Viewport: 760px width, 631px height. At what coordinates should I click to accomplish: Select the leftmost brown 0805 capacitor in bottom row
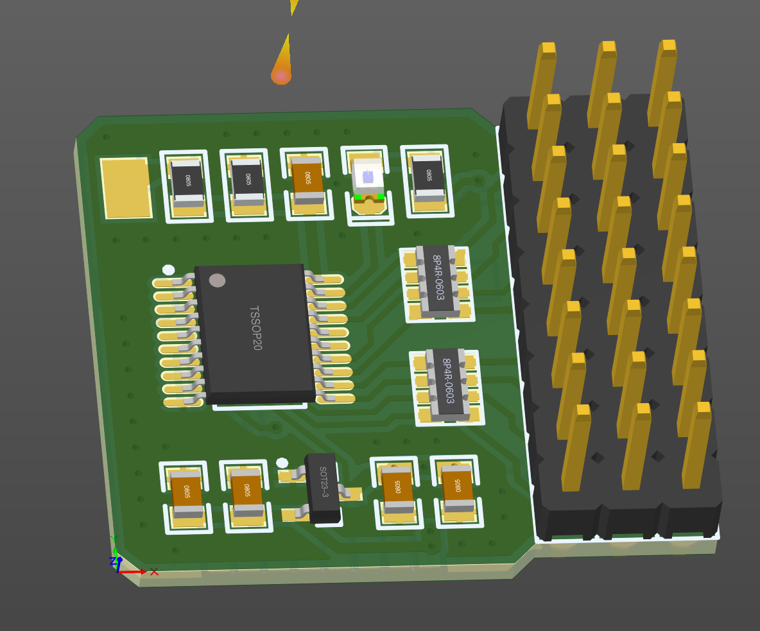187,494
